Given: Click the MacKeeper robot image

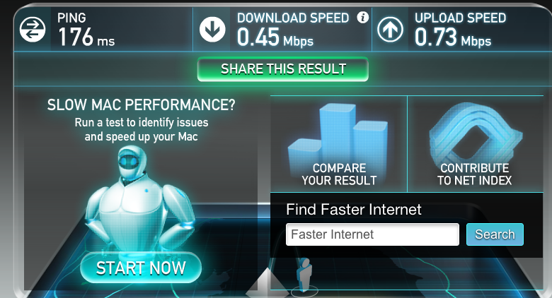Looking at the screenshot, I should (x=140, y=200).
